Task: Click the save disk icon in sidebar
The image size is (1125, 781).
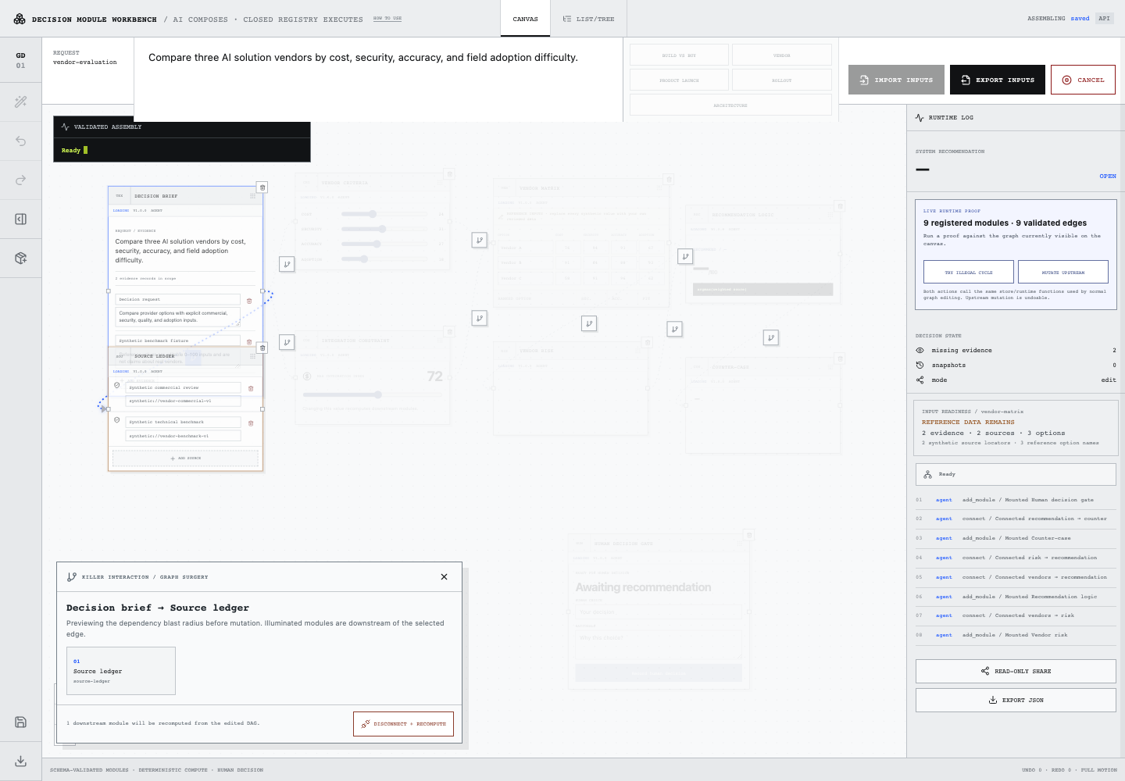Action: (21, 722)
